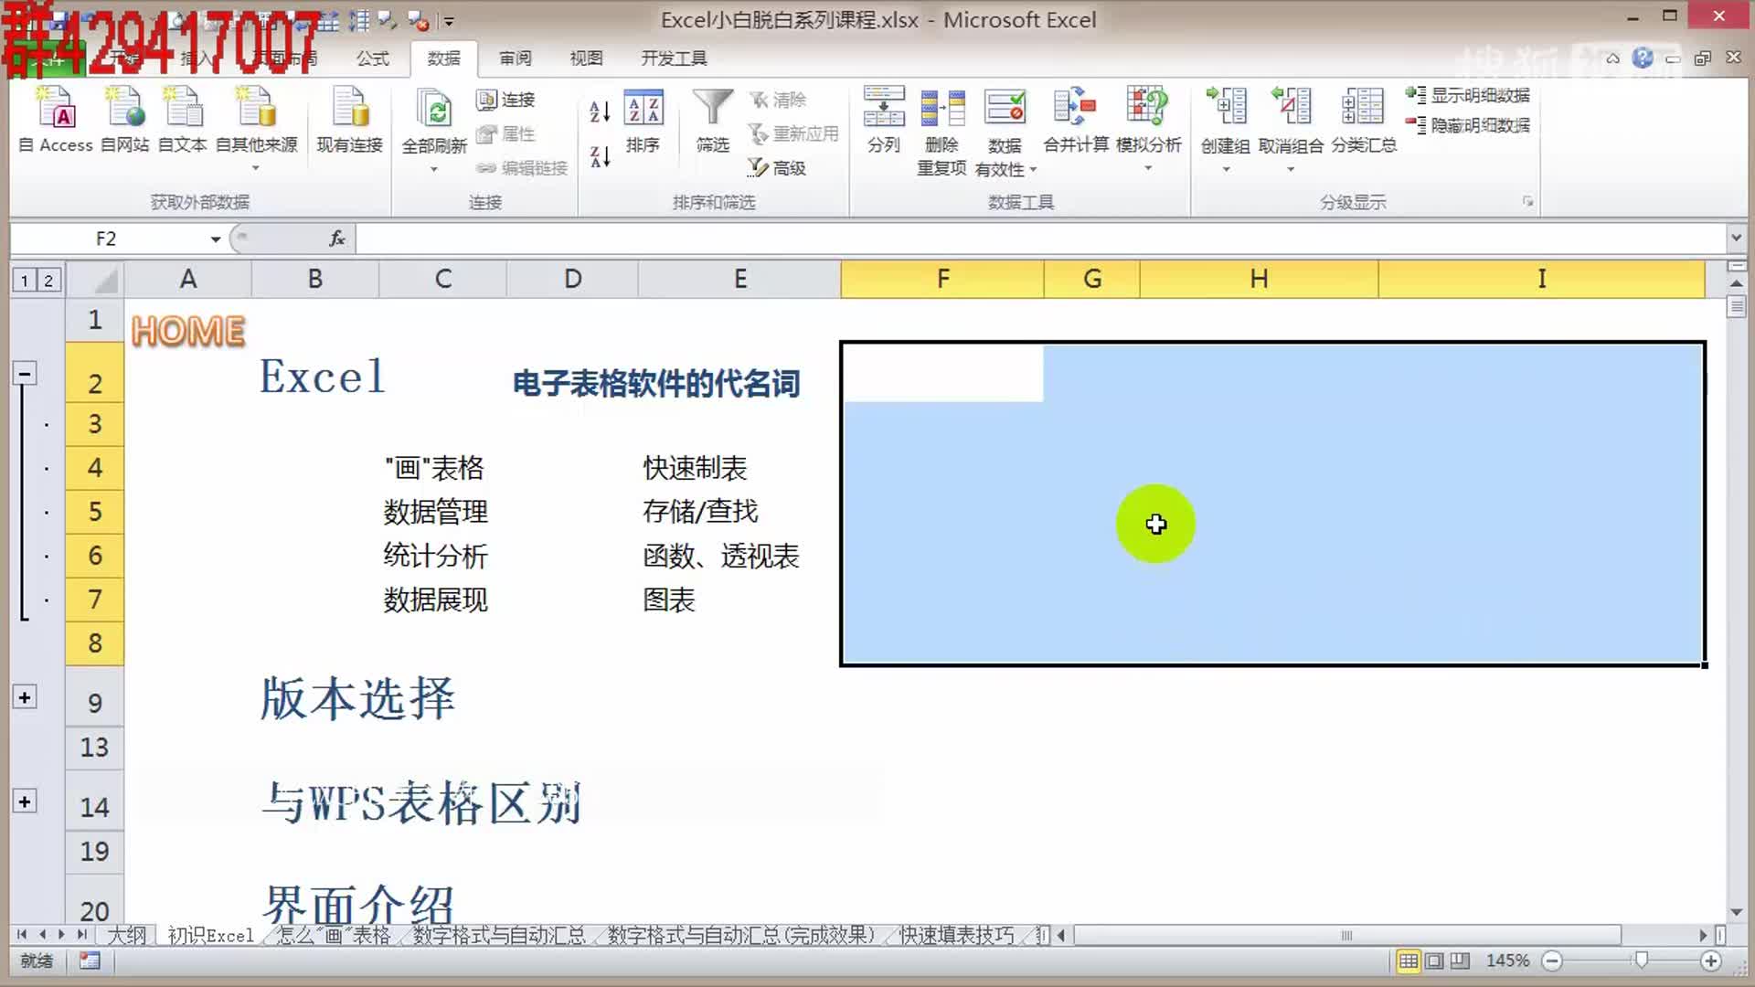Click the HOME link in cell A1

(x=188, y=331)
